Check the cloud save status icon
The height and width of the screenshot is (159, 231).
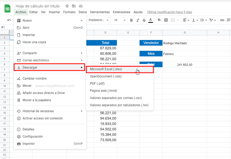point(81,6)
